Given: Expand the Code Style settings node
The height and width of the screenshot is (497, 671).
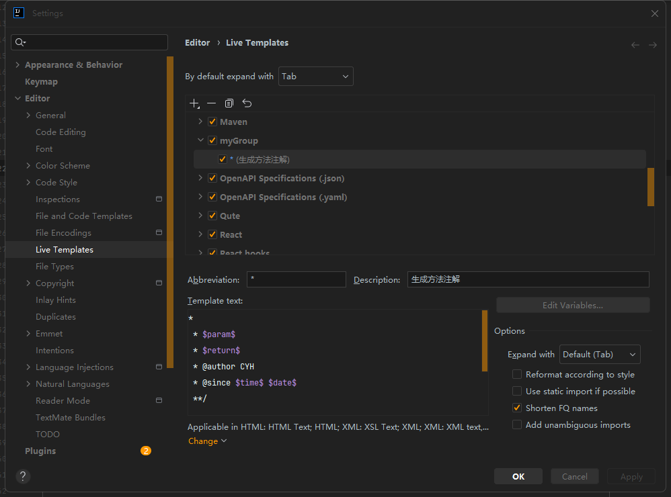Looking at the screenshot, I should point(28,183).
